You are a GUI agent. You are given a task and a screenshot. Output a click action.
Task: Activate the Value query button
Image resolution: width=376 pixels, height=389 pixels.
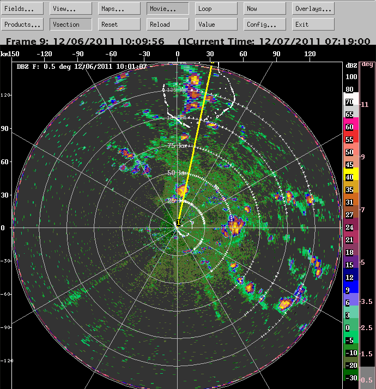tap(216, 25)
